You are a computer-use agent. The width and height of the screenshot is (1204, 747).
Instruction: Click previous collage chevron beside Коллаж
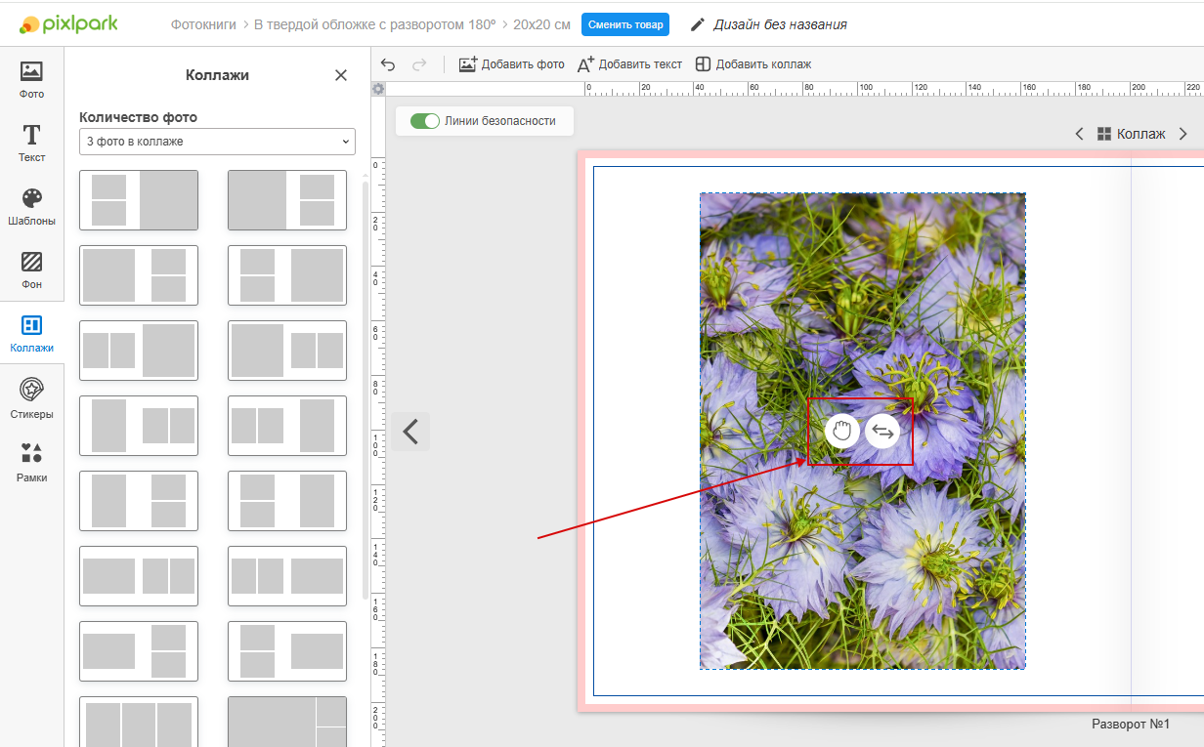click(x=1079, y=134)
